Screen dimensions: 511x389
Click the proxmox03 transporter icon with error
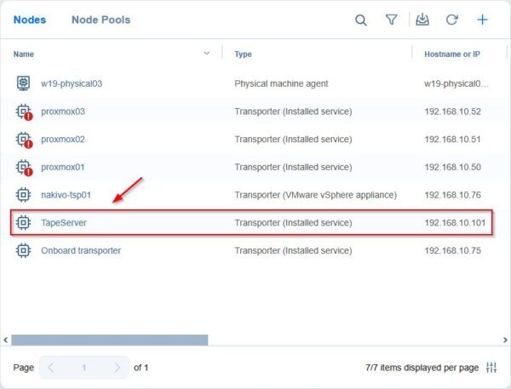pos(24,112)
